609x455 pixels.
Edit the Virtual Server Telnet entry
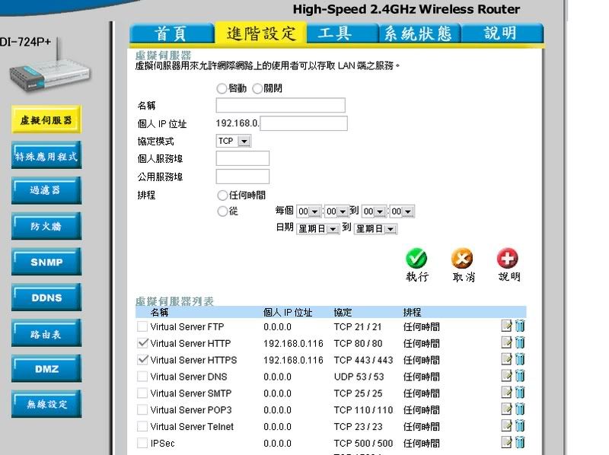coord(507,426)
